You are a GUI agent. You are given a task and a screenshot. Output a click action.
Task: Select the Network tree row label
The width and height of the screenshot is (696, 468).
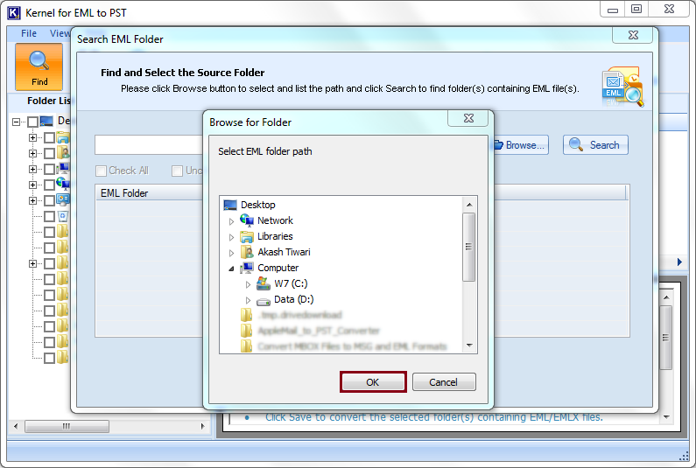pyautogui.click(x=275, y=220)
